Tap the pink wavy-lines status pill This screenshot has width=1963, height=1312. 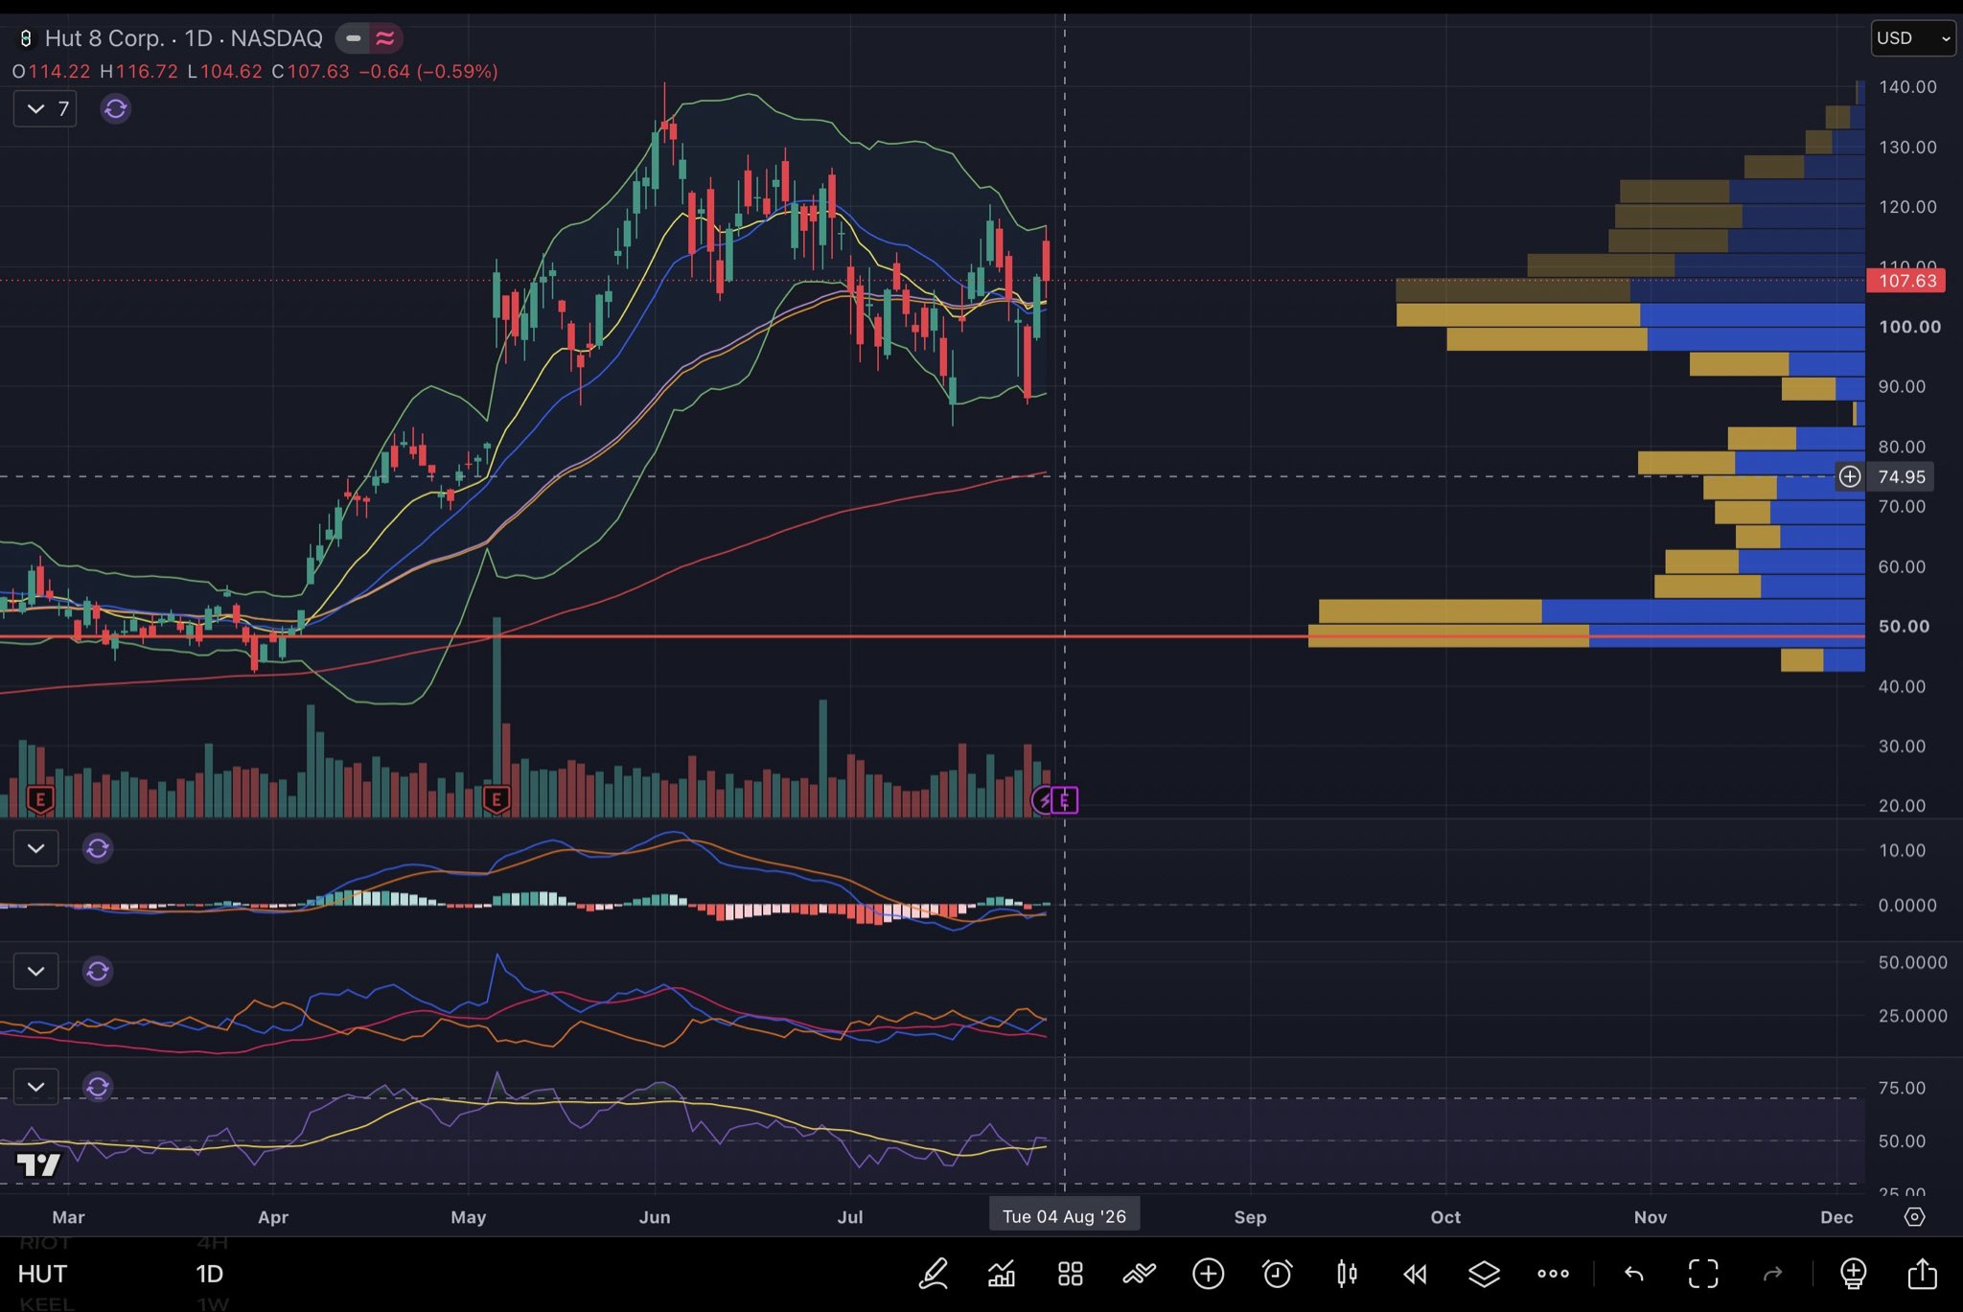385,38
